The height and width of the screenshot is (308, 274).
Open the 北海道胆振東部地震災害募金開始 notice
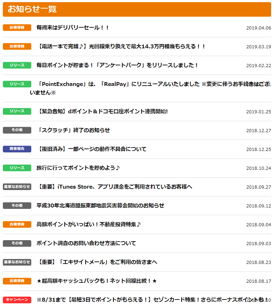[100, 206]
